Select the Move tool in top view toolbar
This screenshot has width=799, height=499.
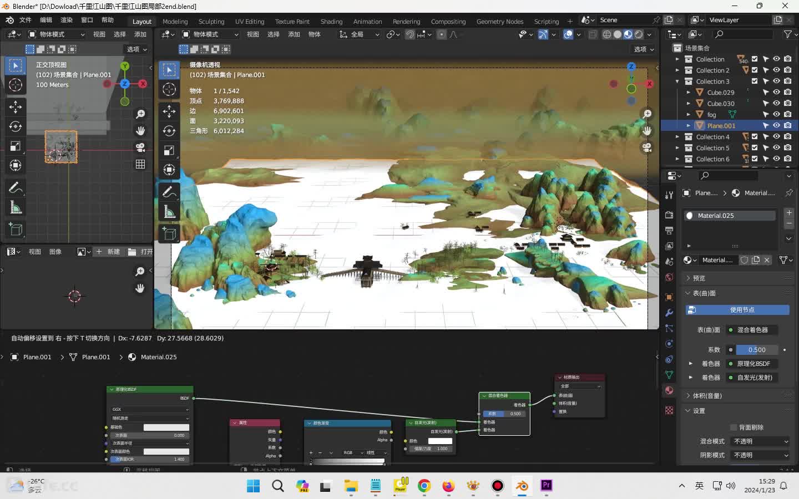coord(16,107)
